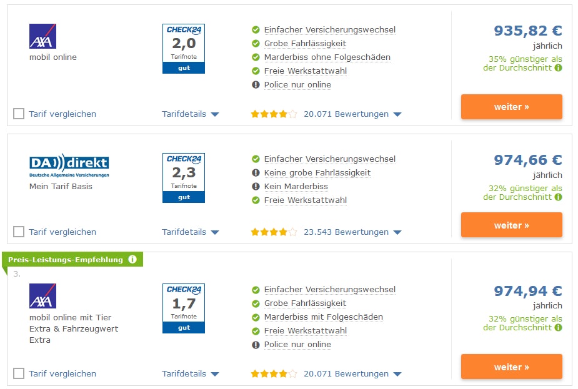Open the Marderbiss ohne Folgeschäden feature link
This screenshot has width=578, height=389.
[327, 57]
